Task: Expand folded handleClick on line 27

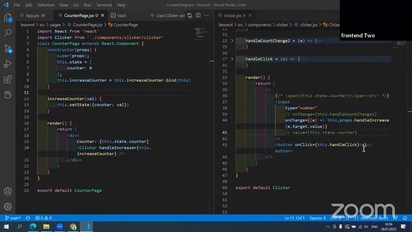Action: pos(232,59)
